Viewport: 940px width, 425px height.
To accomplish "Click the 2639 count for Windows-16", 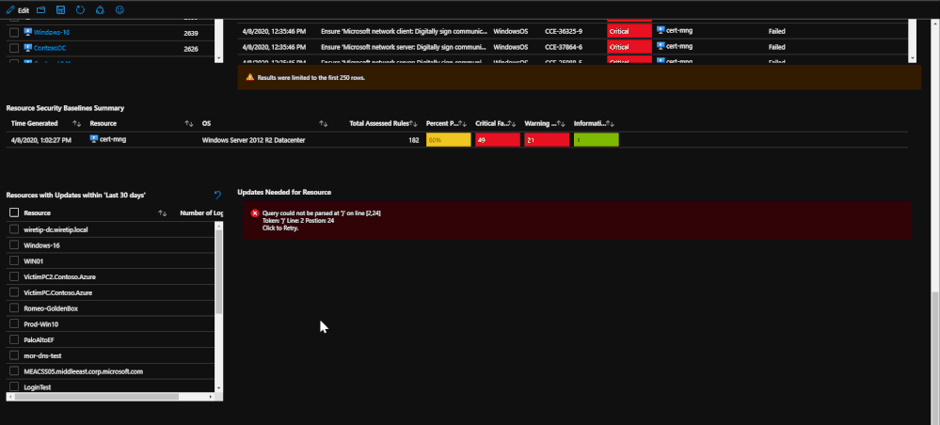I will (x=191, y=33).
